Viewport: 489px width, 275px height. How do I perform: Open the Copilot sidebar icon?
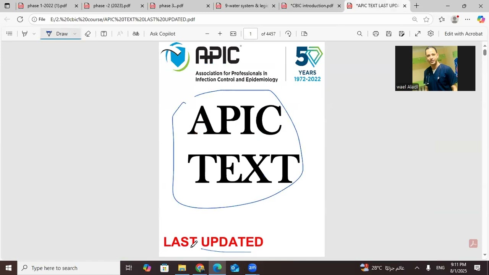click(481, 19)
